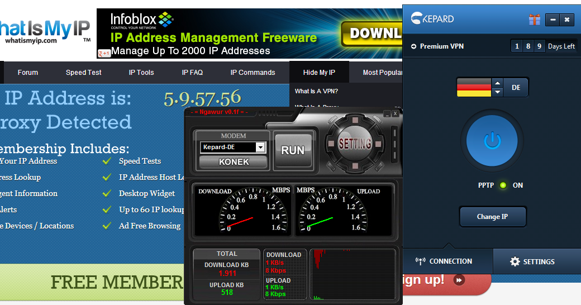Click the total upload KB value 518

pos(227,293)
